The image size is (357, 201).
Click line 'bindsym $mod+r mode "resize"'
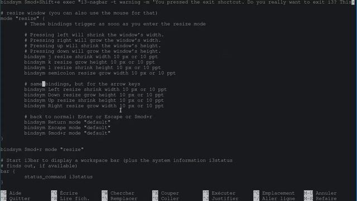click(42, 150)
